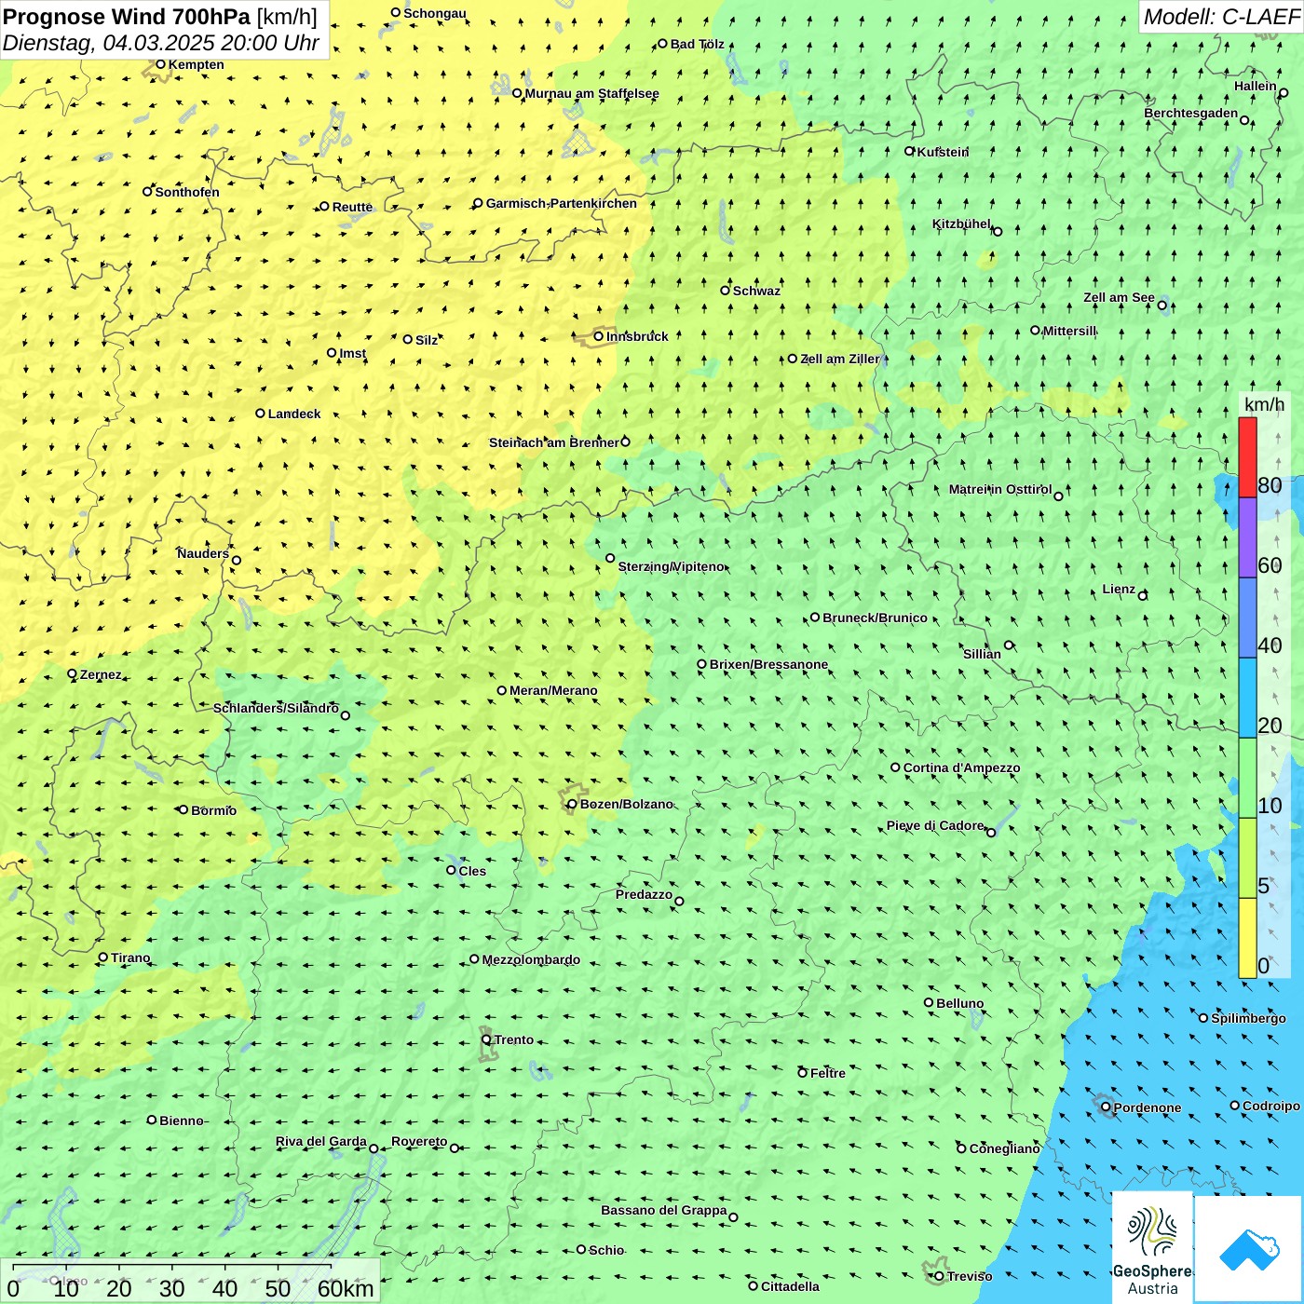Click the Bormio location marker
The height and width of the screenshot is (1304, 1304).
tap(183, 809)
